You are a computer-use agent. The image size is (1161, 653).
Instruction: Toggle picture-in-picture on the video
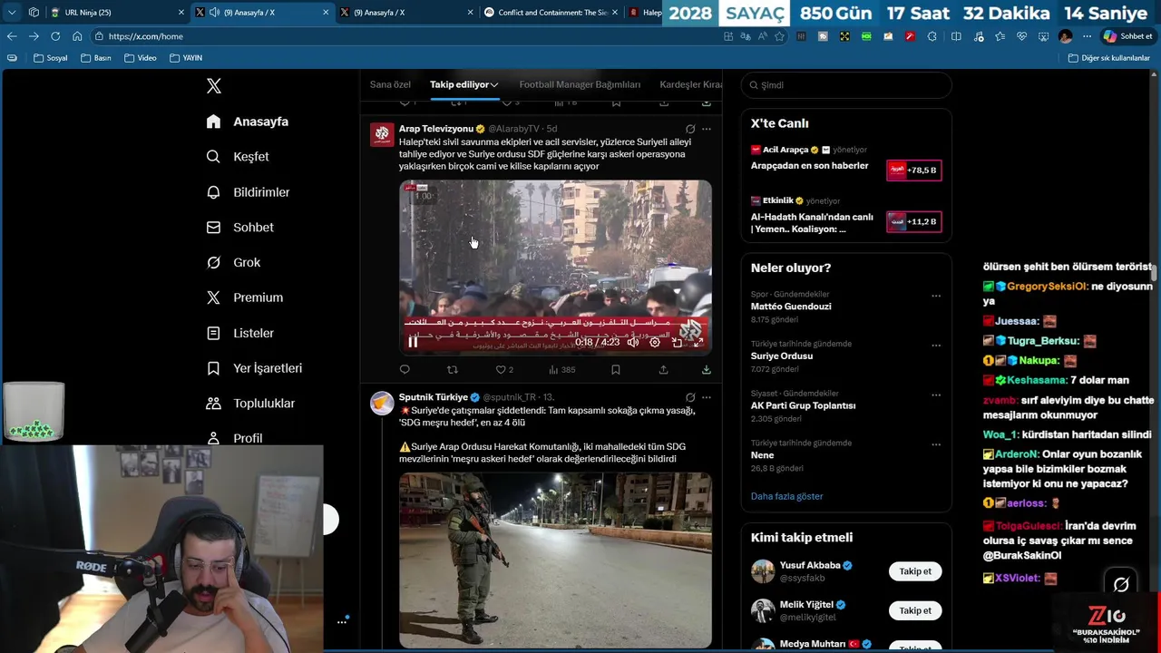pos(677,342)
